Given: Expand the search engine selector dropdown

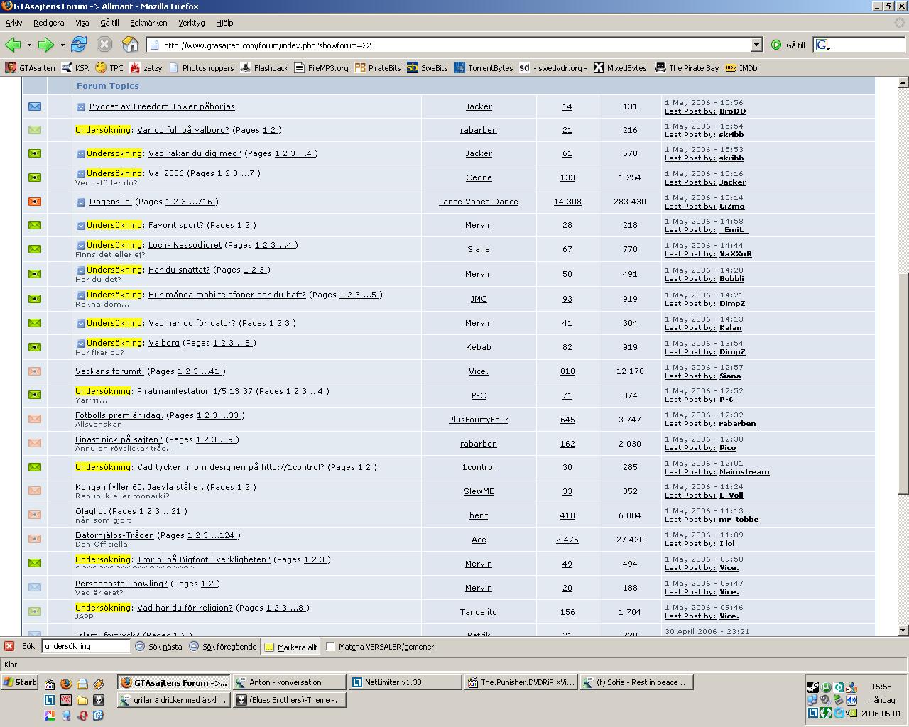Looking at the screenshot, I should pyautogui.click(x=824, y=45).
